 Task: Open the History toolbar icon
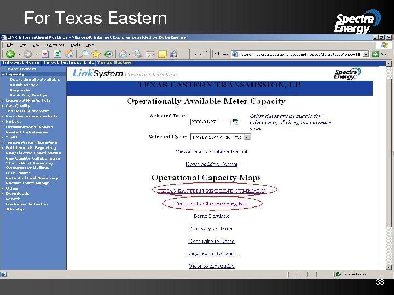[x=108, y=54]
